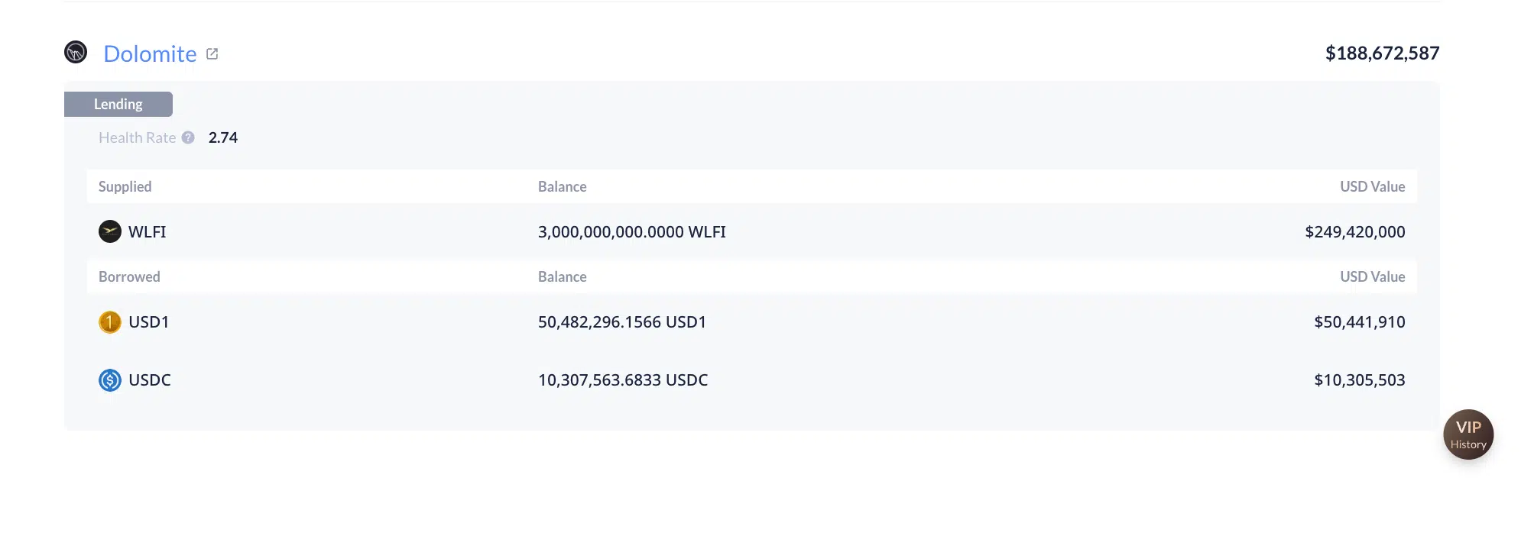1521x533 pixels.
Task: Open the Dolomite protocol link
Action: click(150, 53)
